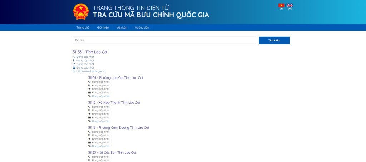Click map pin icon under 31109 Phường Lào Cai
Screen dimensions: 366x162
click(x=89, y=85)
